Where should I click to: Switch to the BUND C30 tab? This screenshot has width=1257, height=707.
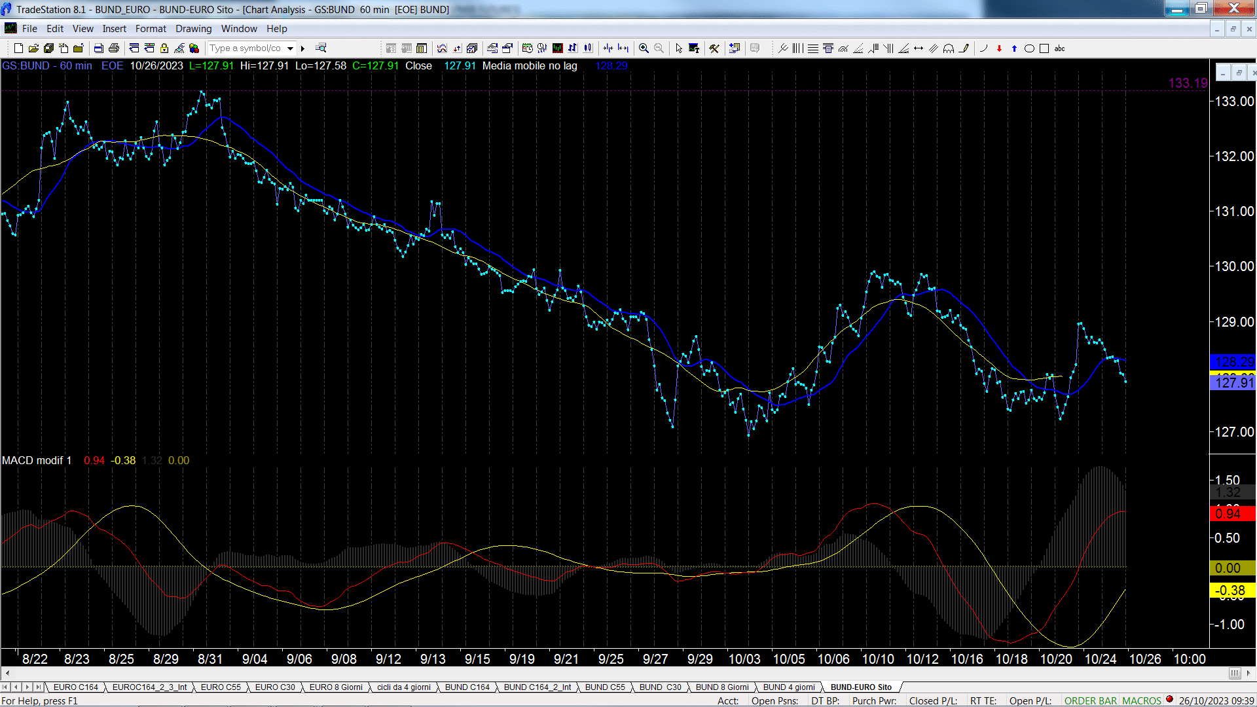click(661, 687)
